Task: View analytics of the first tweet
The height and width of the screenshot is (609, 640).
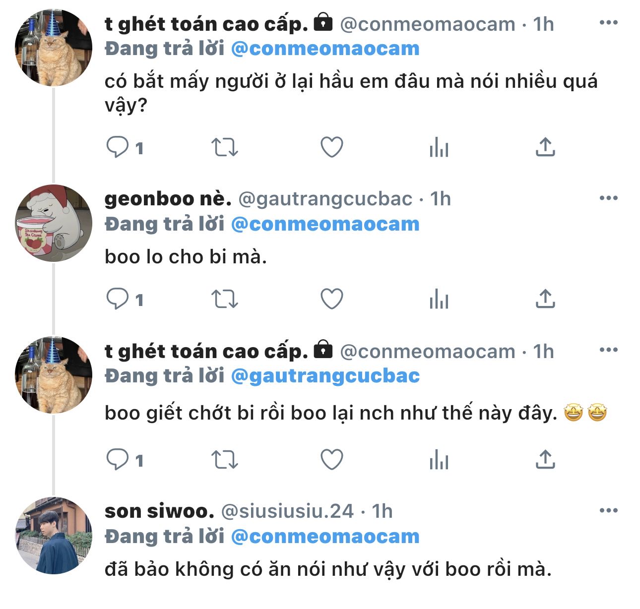Action: [439, 147]
